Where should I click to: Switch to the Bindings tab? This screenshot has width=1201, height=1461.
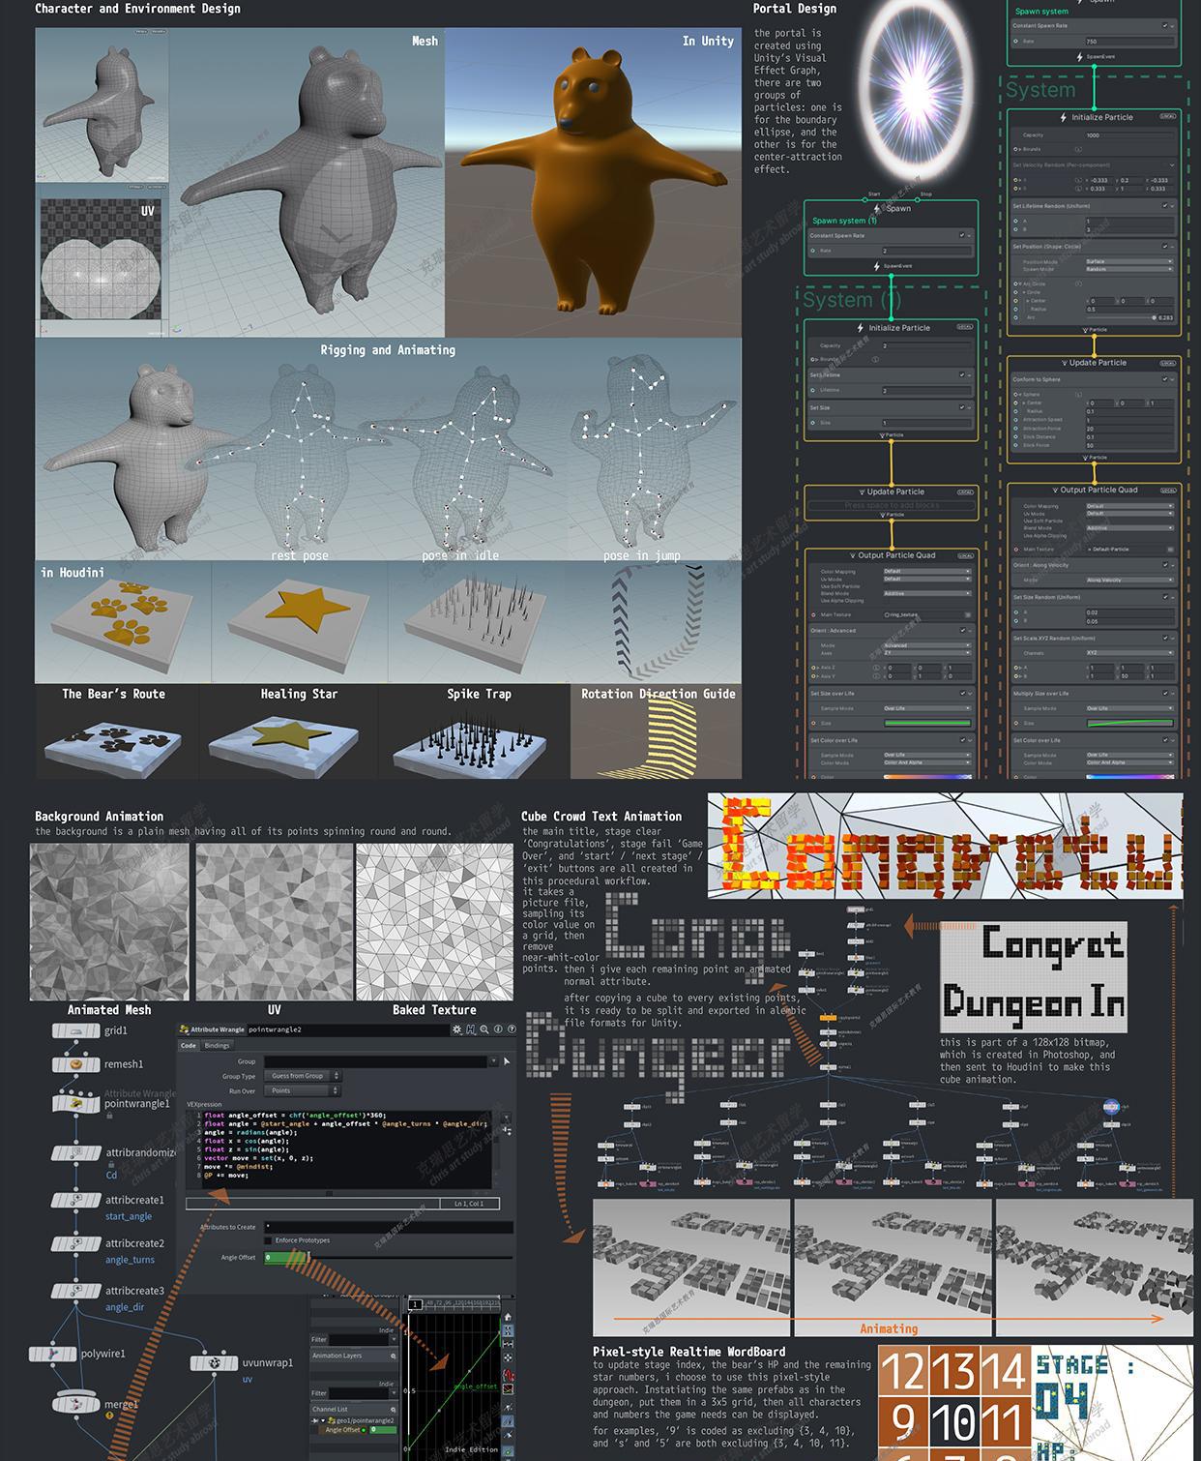(x=218, y=1045)
